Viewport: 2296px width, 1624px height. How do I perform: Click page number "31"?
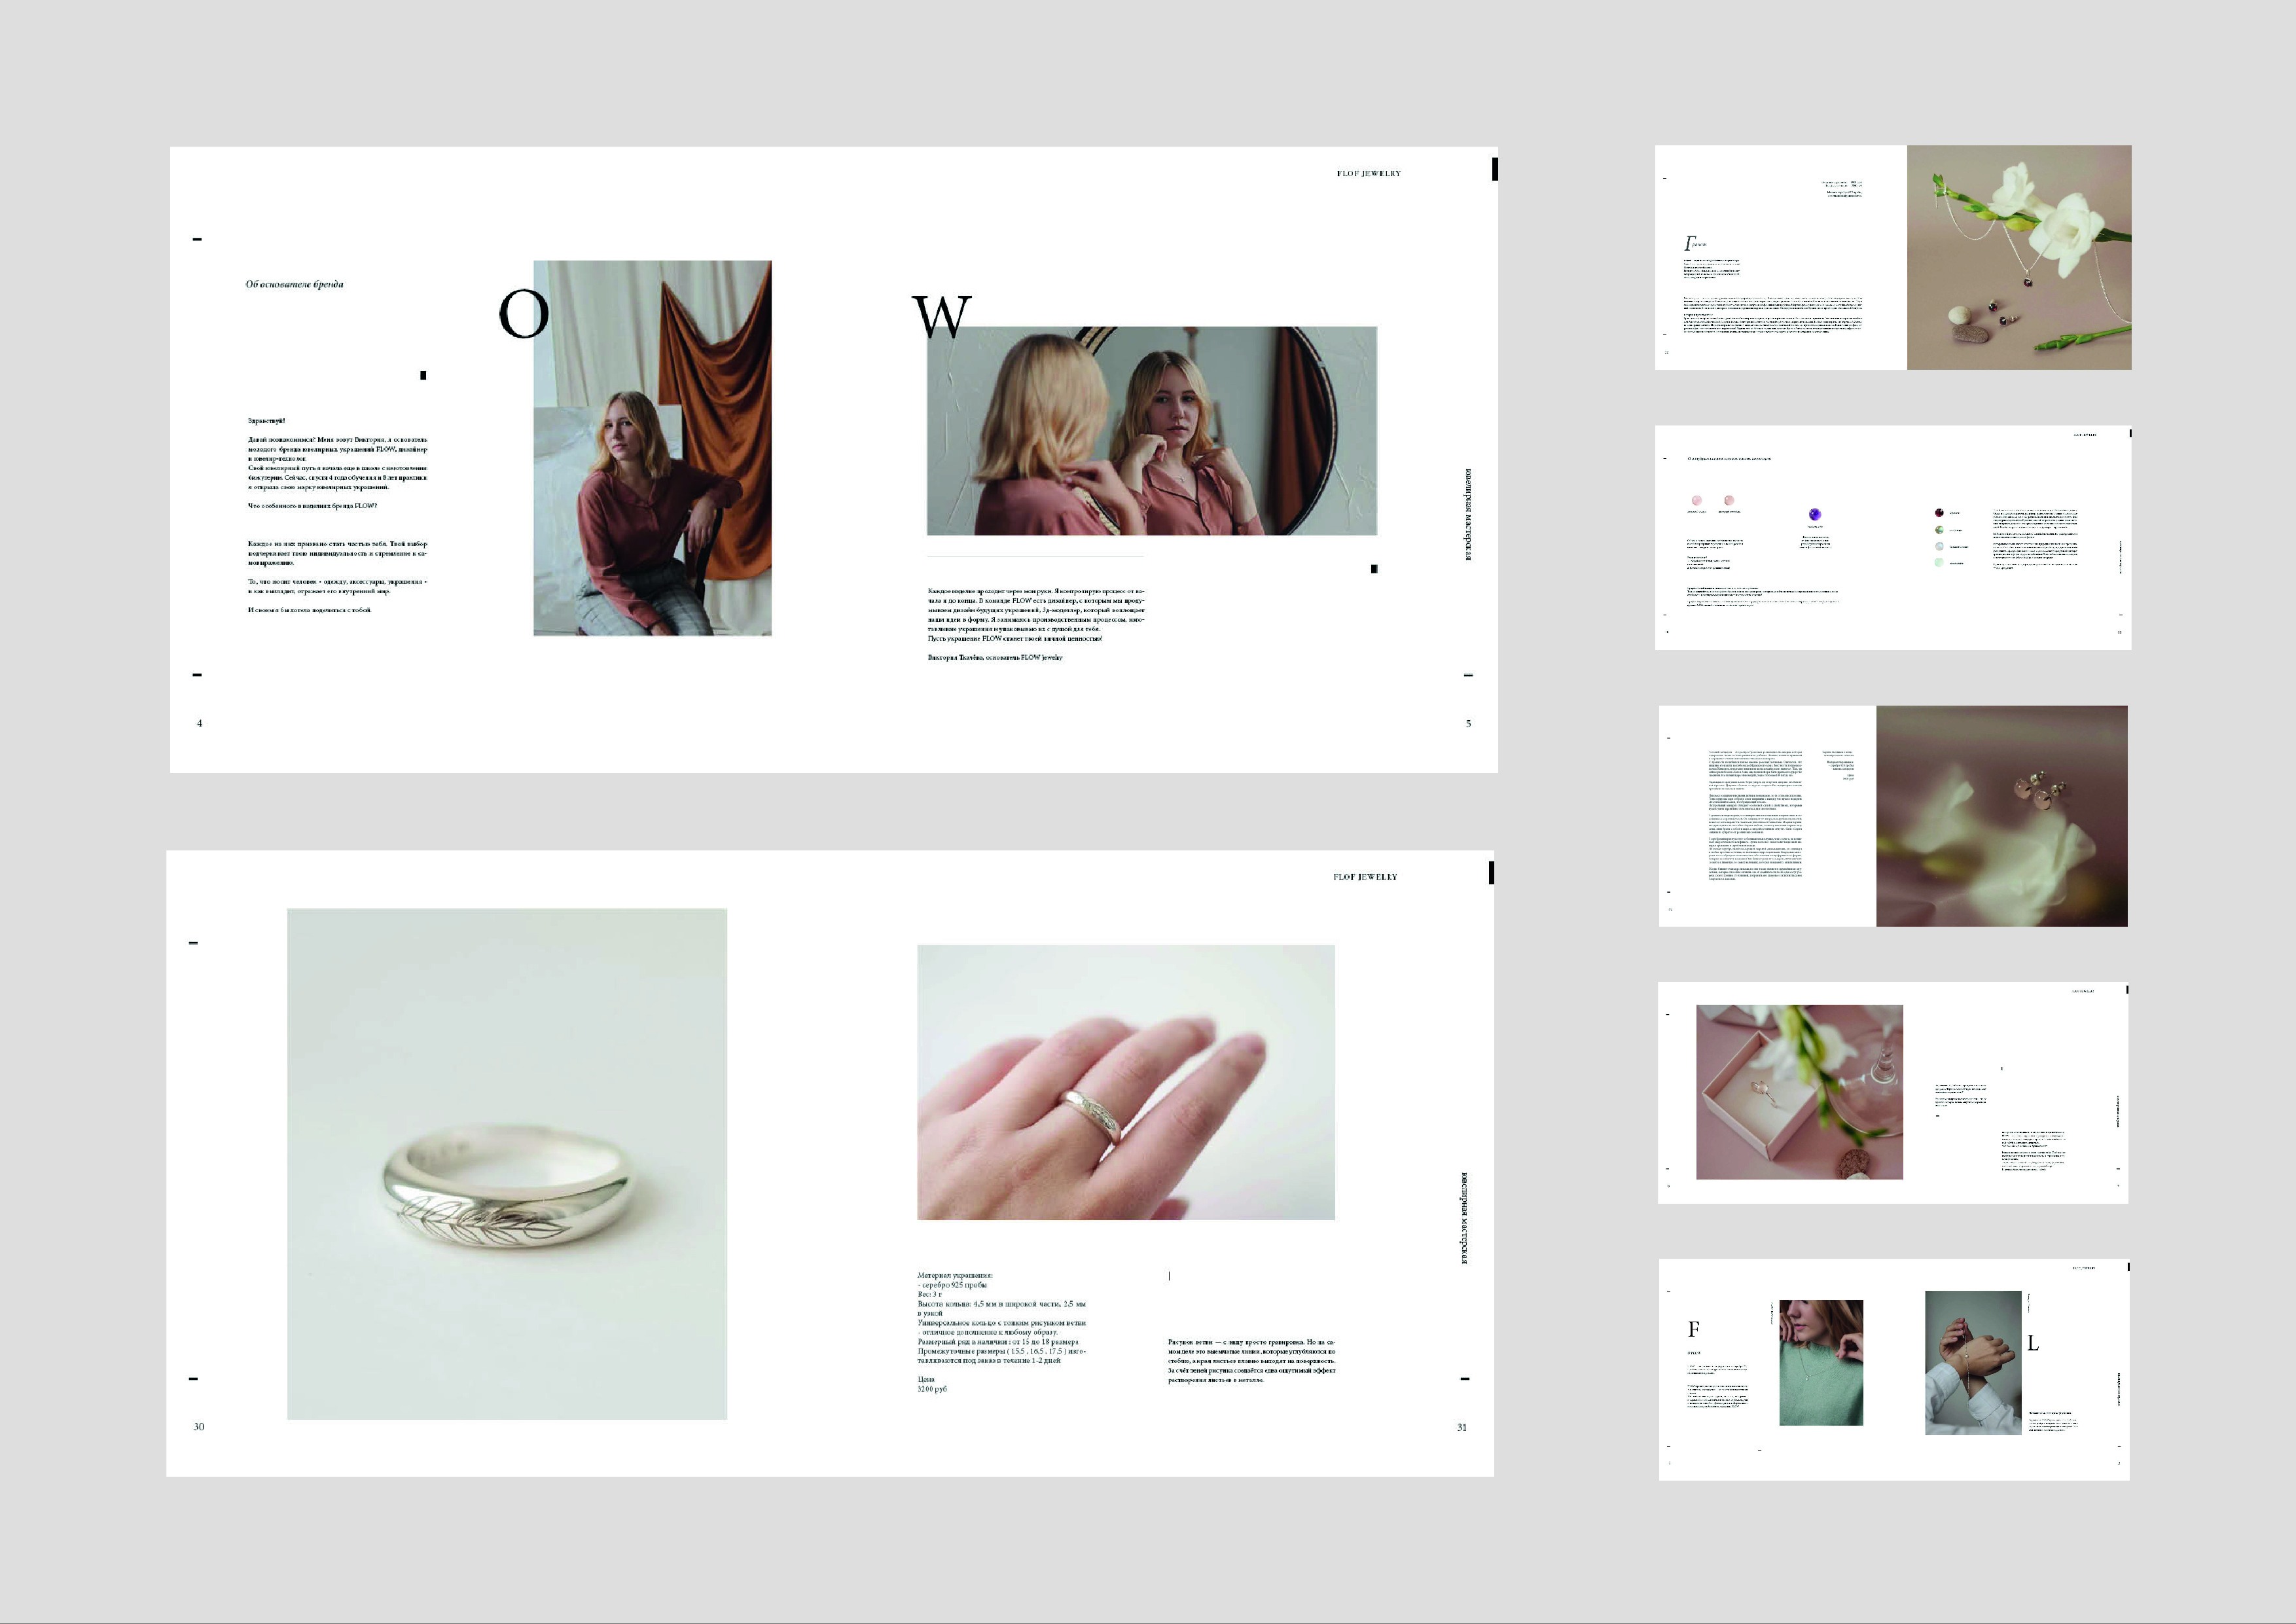coord(1462,1427)
